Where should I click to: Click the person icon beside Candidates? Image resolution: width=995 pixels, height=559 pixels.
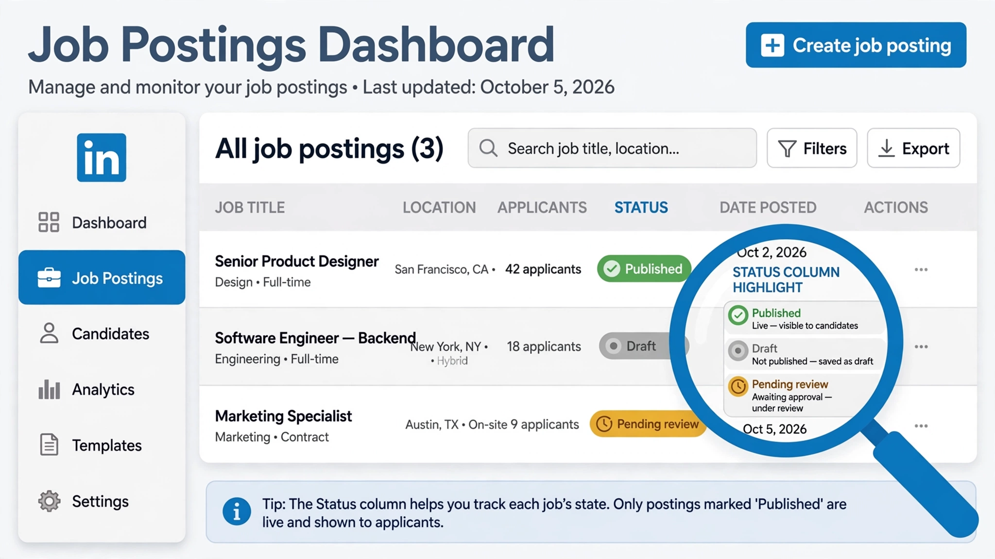coord(49,333)
